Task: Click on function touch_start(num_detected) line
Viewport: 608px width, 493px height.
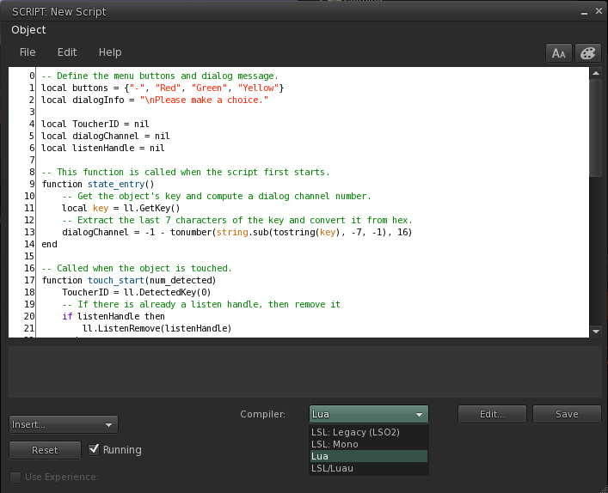Action: [x=129, y=280]
